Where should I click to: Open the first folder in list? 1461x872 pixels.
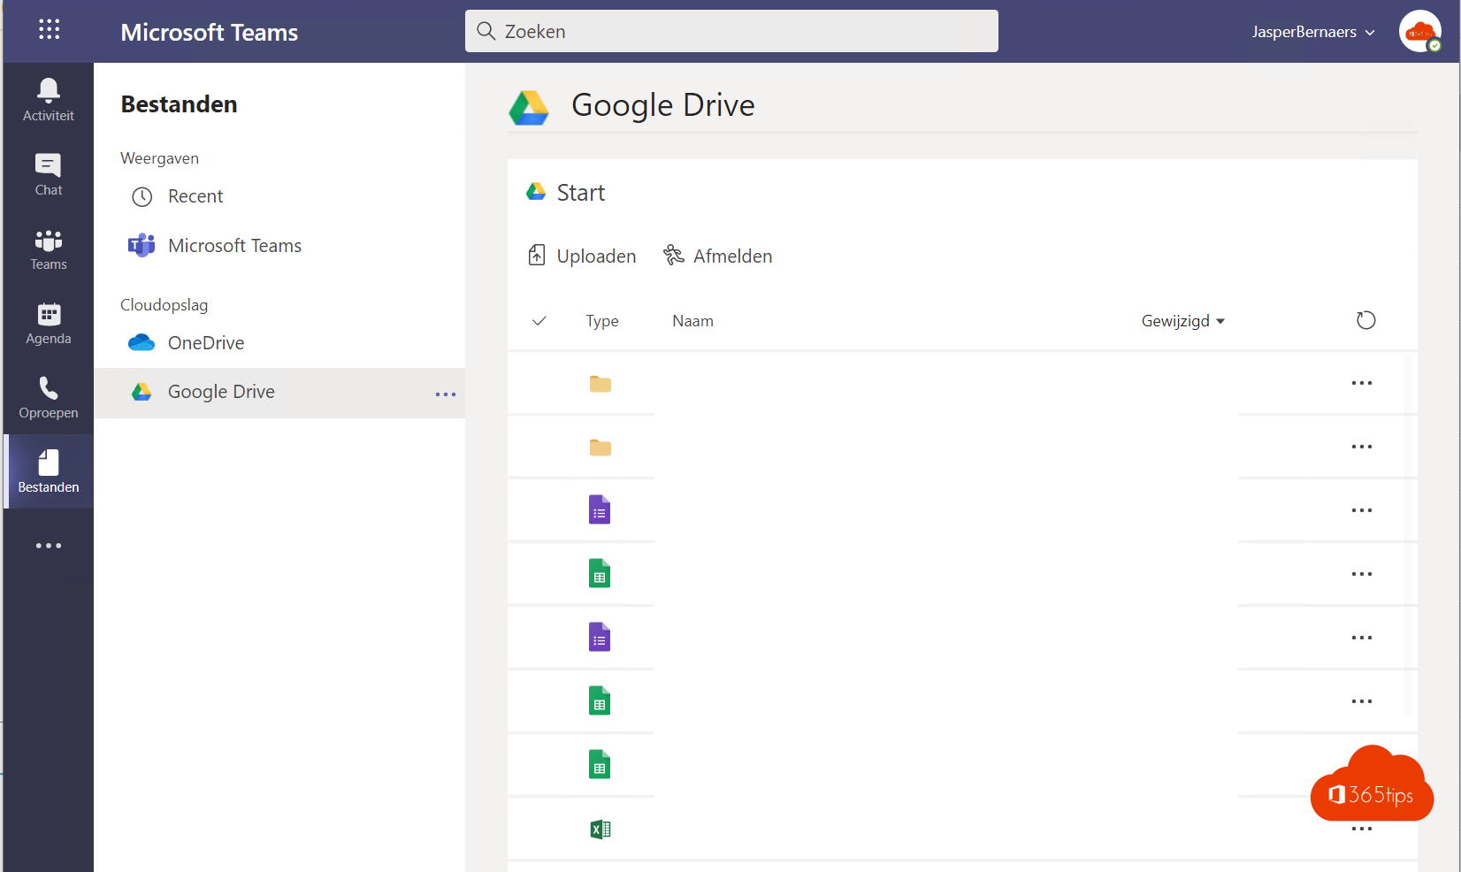tap(600, 384)
